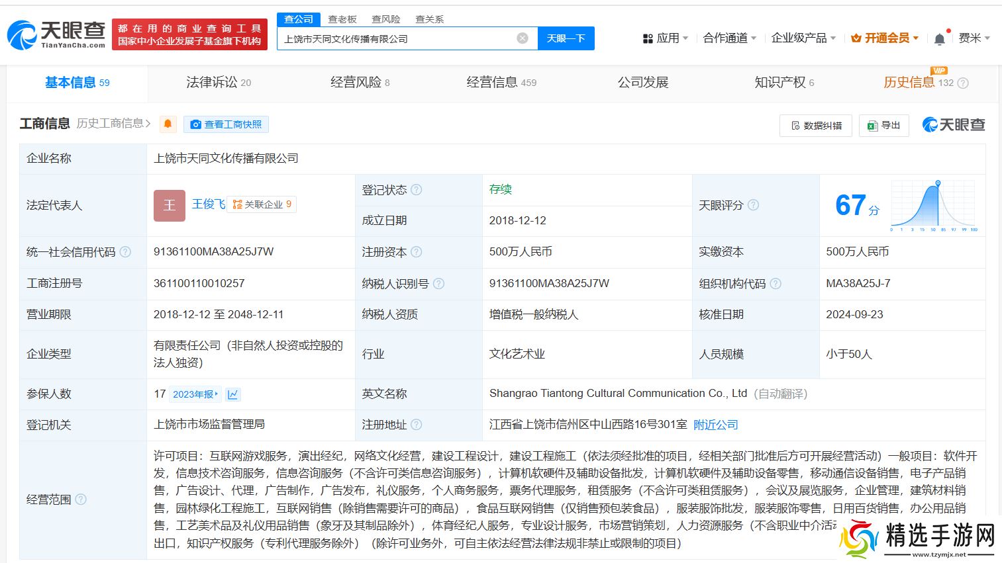Click the 附近公司 link
Screen dimensions: 1002x563
(715, 424)
